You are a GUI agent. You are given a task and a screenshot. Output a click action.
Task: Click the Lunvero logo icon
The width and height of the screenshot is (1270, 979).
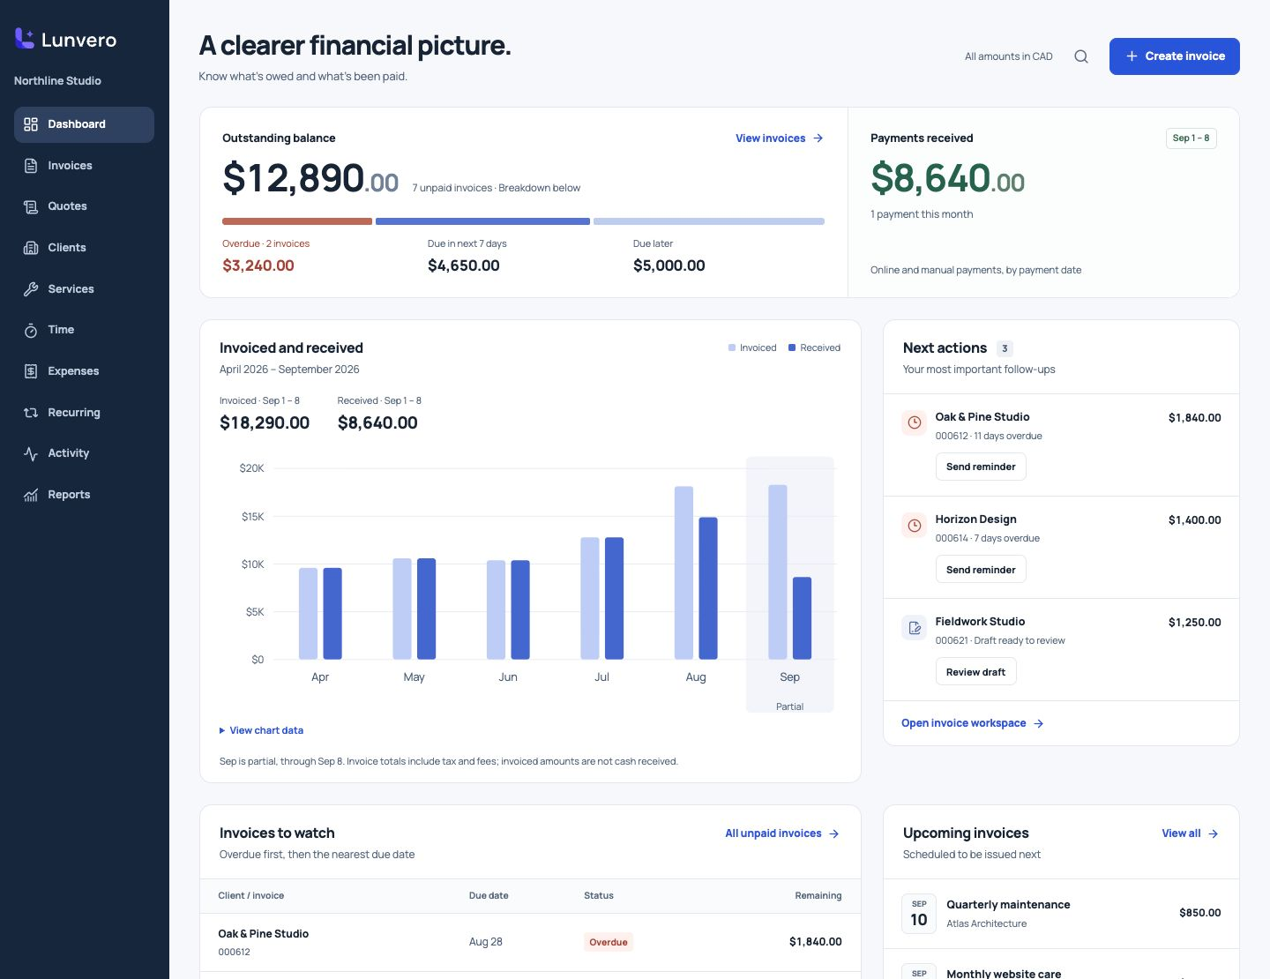pos(25,38)
